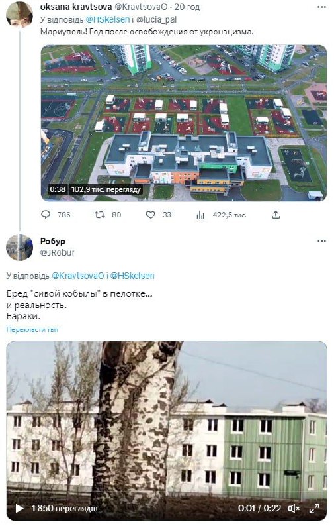The width and height of the screenshot is (334, 530).
Task: Unmute the video with speaker icon
Action: pos(294,508)
